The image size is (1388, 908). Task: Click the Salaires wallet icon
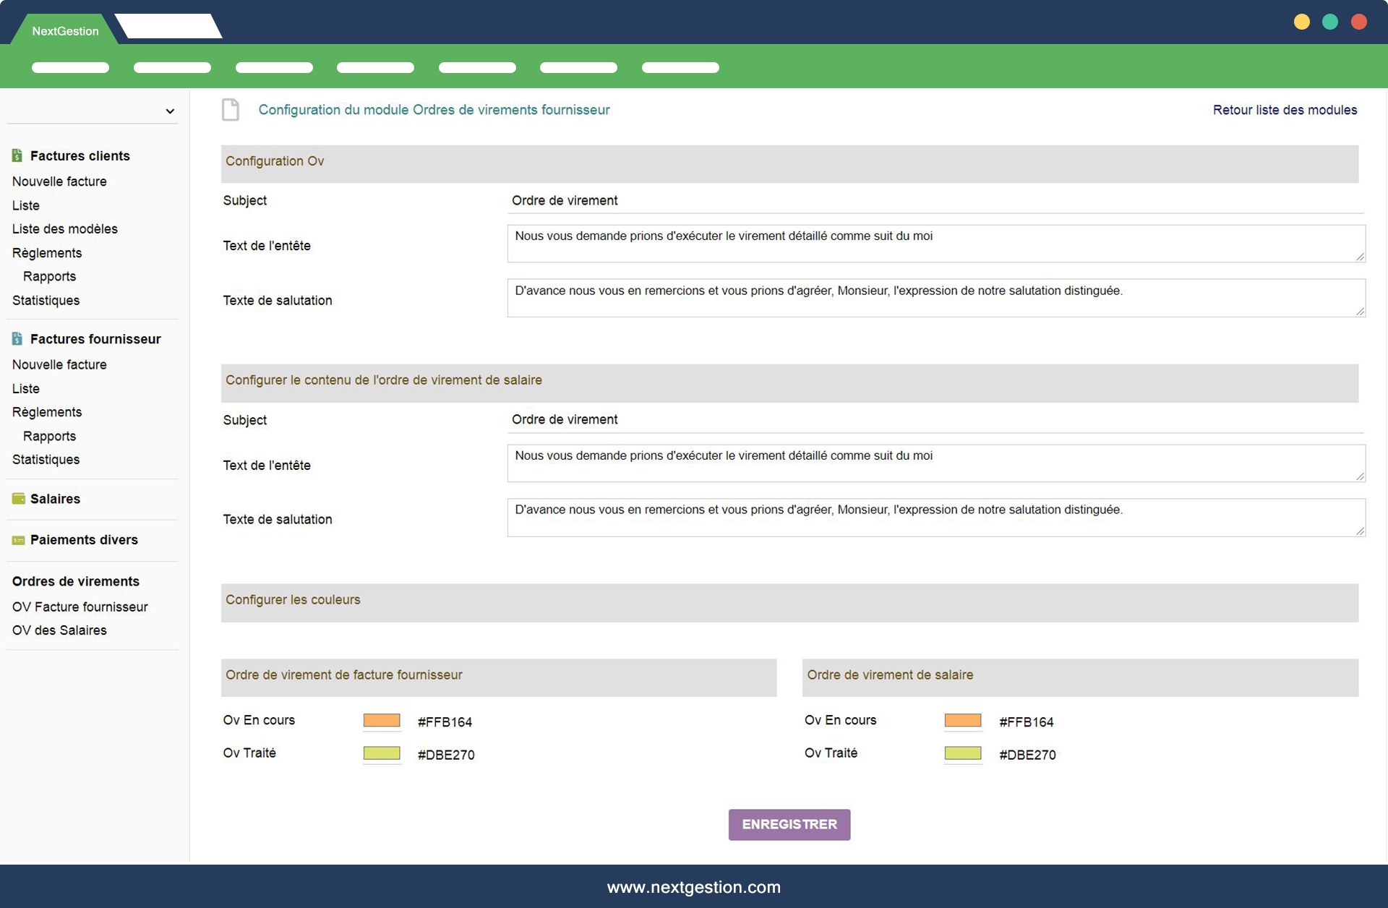[x=18, y=499]
